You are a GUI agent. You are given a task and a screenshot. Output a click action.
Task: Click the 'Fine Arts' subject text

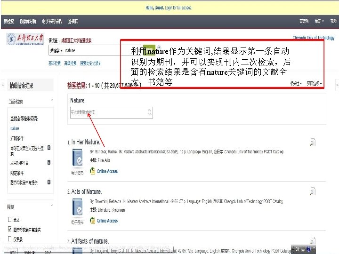pyautogui.click(x=104, y=160)
